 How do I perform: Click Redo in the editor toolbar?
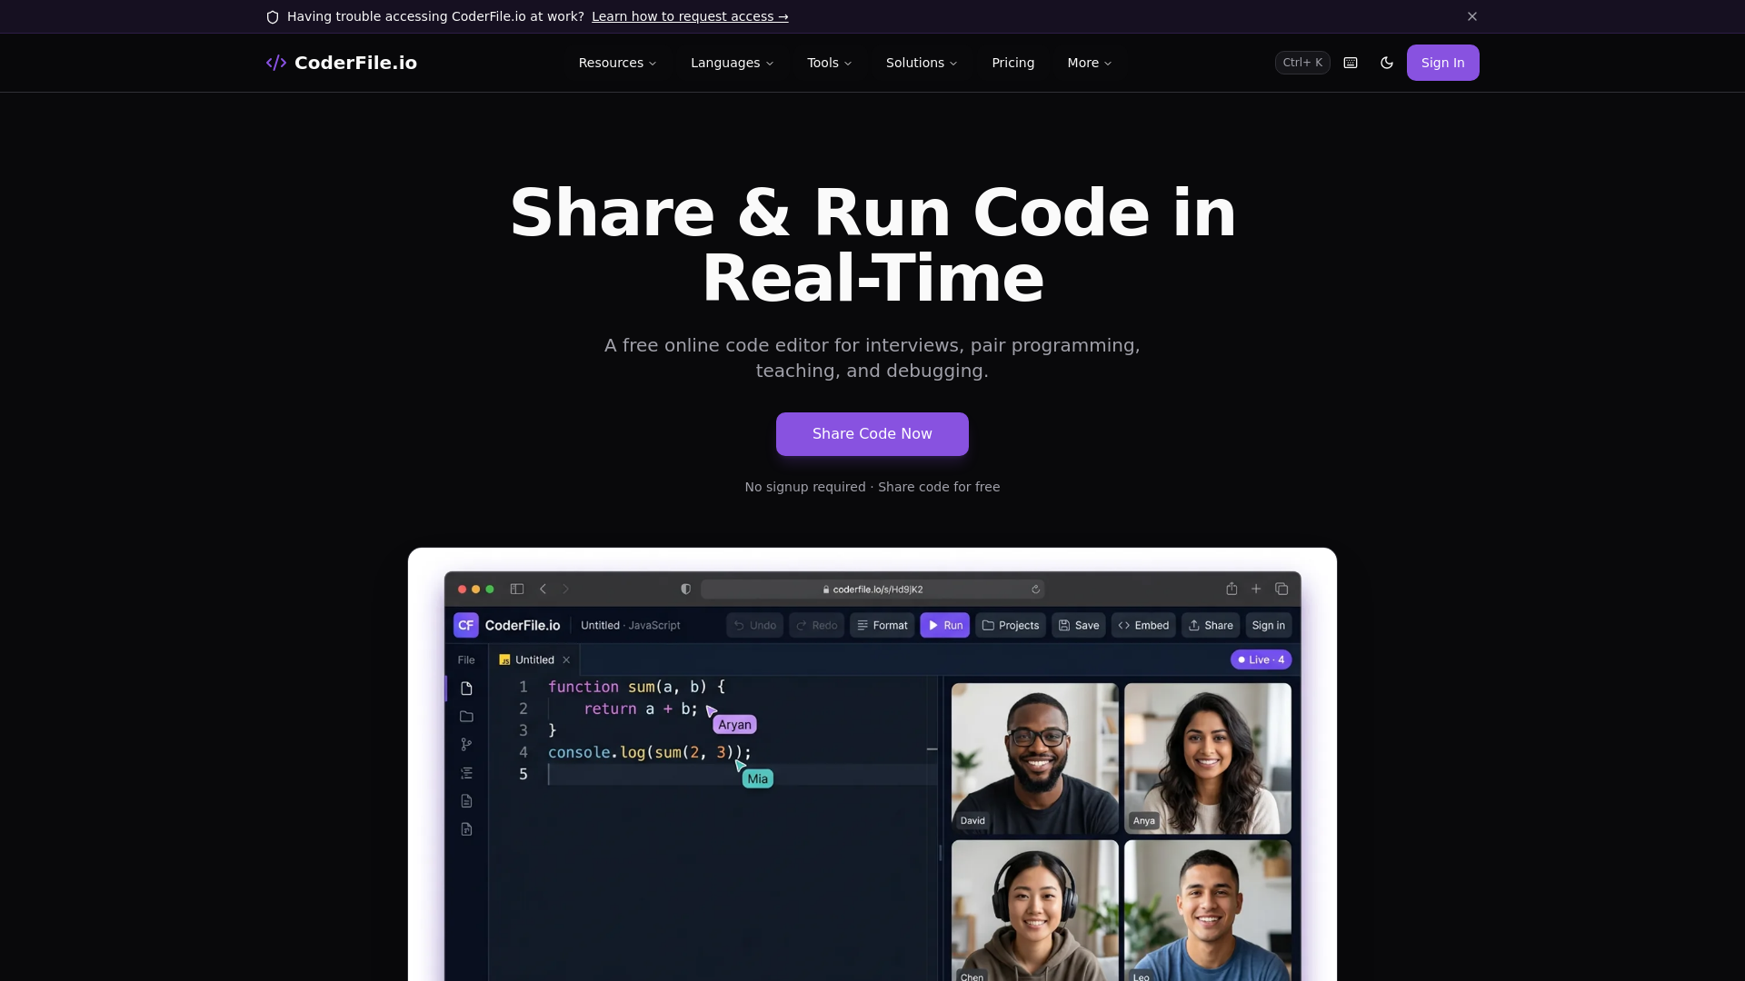coord(816,625)
